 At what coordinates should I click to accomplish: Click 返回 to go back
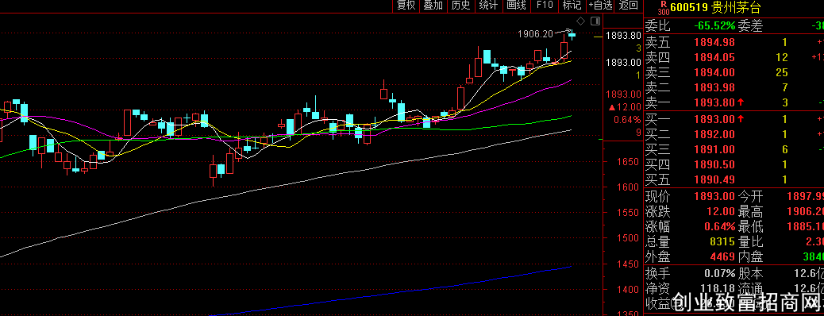coord(629,6)
